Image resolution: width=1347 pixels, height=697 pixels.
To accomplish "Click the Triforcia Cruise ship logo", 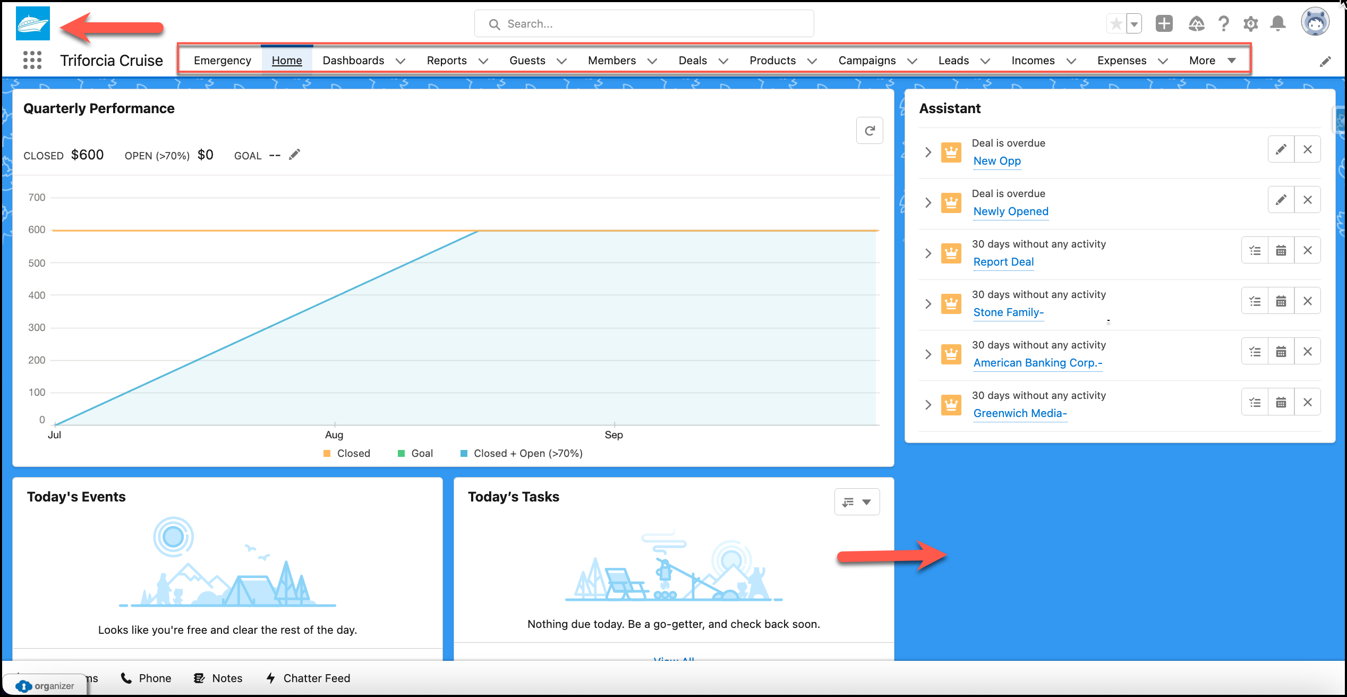I will 33,23.
